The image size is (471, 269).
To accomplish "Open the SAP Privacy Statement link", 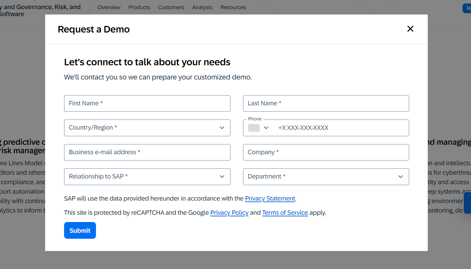I will tap(270, 198).
